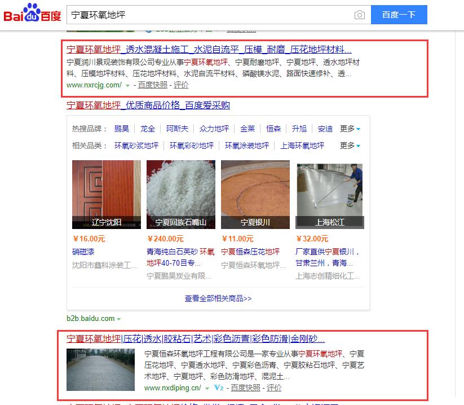Open the dropdown arrow beside www.nxdiping.cn

tap(207, 388)
